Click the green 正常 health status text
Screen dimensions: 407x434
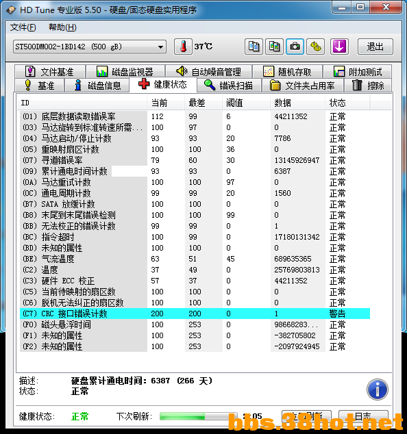(79, 416)
